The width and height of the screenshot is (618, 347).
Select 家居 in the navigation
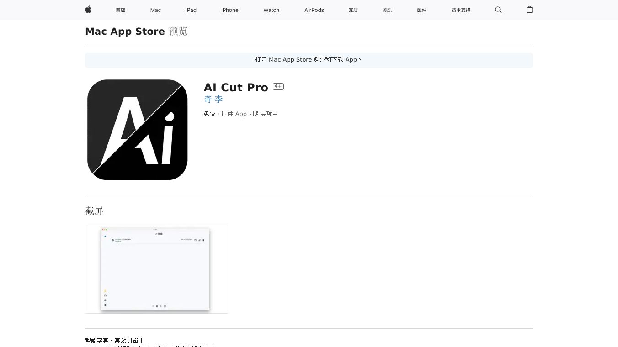353,10
